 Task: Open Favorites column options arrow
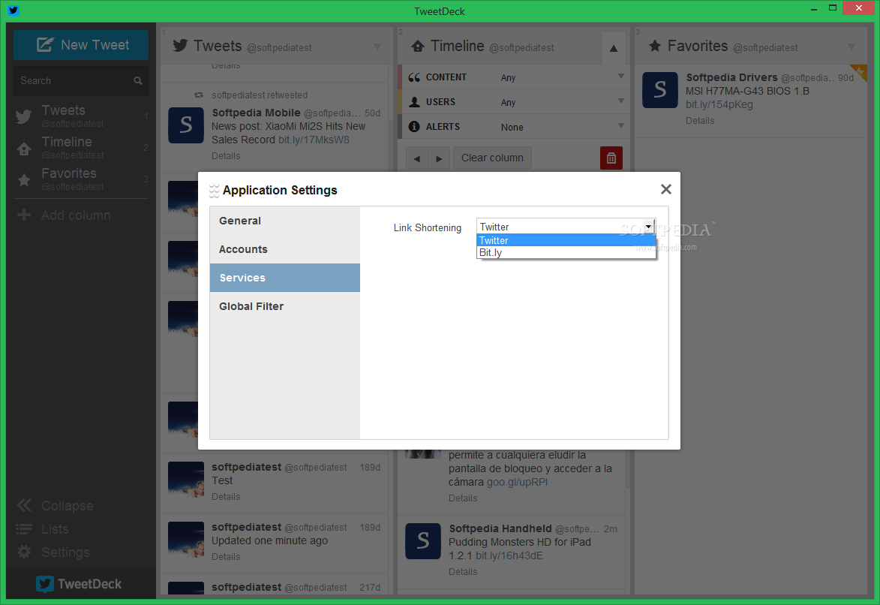click(851, 47)
